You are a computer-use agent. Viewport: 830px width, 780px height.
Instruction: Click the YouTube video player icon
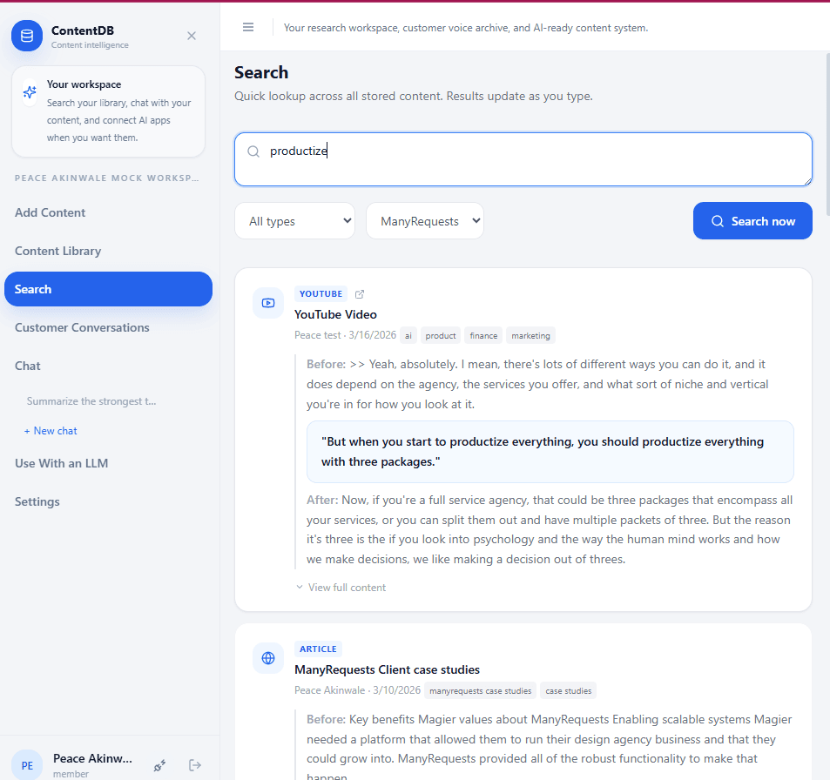pos(267,303)
